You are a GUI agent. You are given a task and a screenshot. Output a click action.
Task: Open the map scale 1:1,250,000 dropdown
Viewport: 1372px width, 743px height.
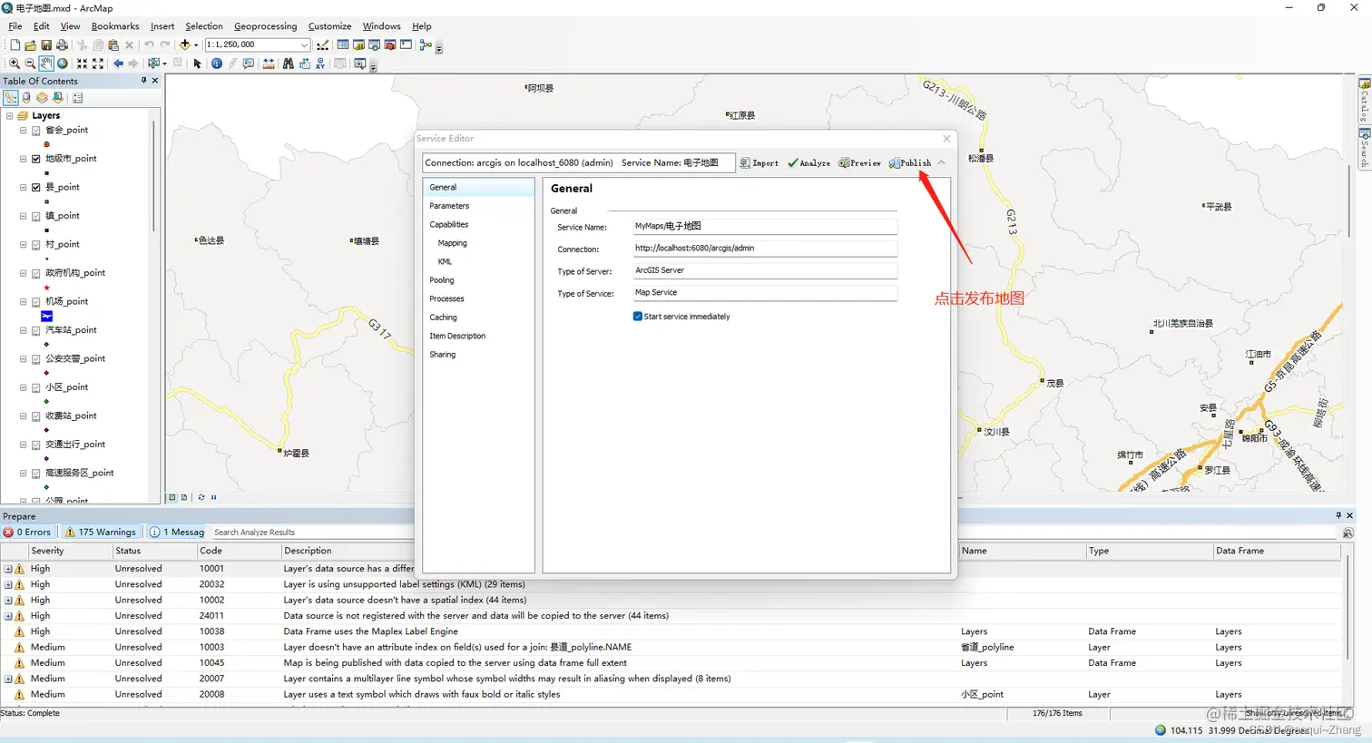pos(305,44)
